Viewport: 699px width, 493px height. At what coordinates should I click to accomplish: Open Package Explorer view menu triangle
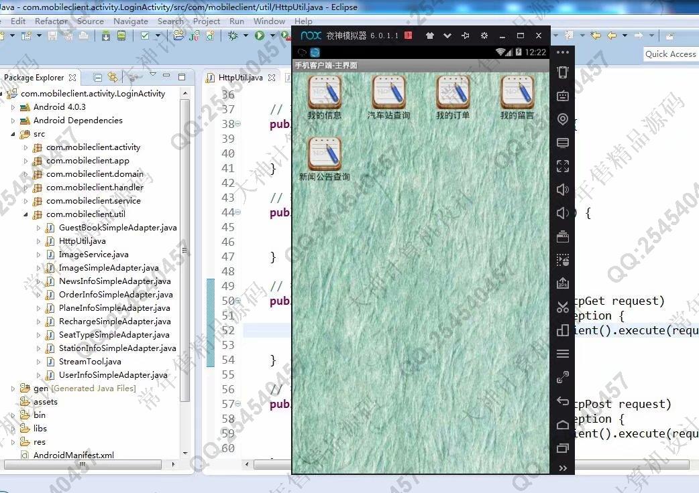[152, 74]
